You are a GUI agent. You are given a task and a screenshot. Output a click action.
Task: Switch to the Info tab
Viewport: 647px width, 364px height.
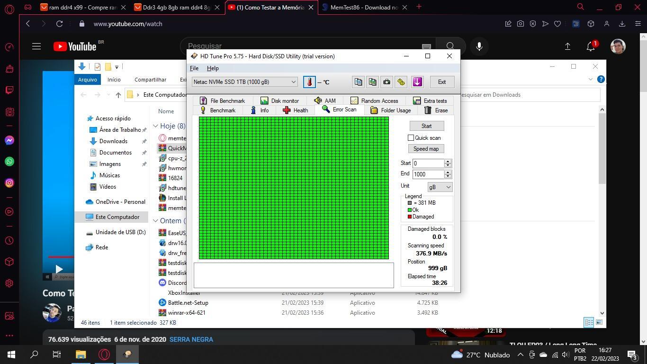click(260, 110)
